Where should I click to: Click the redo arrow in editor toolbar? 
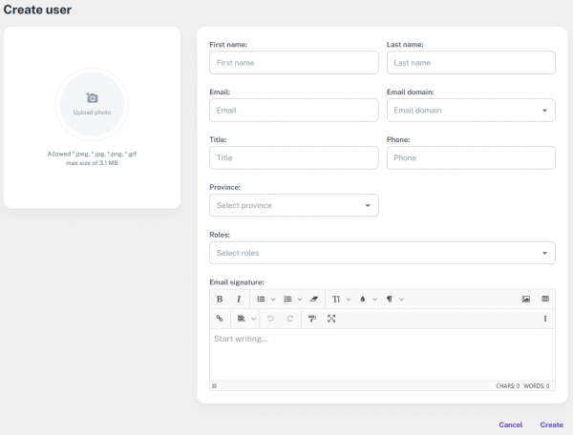coord(290,319)
